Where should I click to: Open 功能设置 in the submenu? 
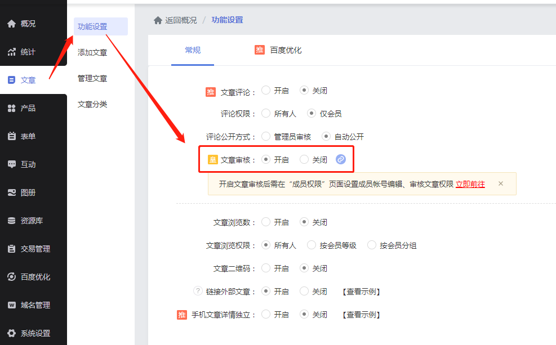tap(101, 26)
